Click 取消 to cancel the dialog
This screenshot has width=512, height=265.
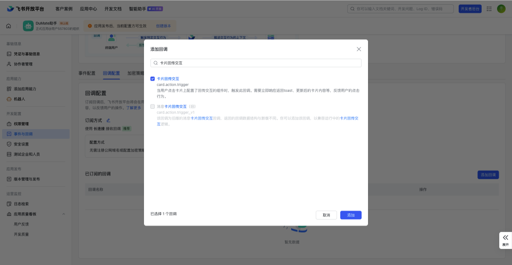[326, 215]
